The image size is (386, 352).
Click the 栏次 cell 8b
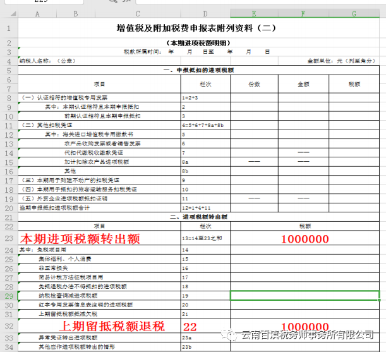205,171
